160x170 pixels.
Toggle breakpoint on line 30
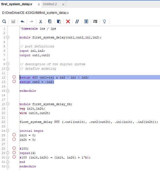(x=14, y=157)
